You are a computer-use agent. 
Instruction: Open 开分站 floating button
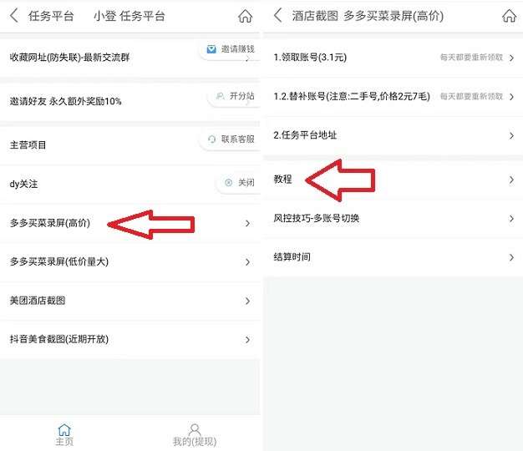(235, 96)
